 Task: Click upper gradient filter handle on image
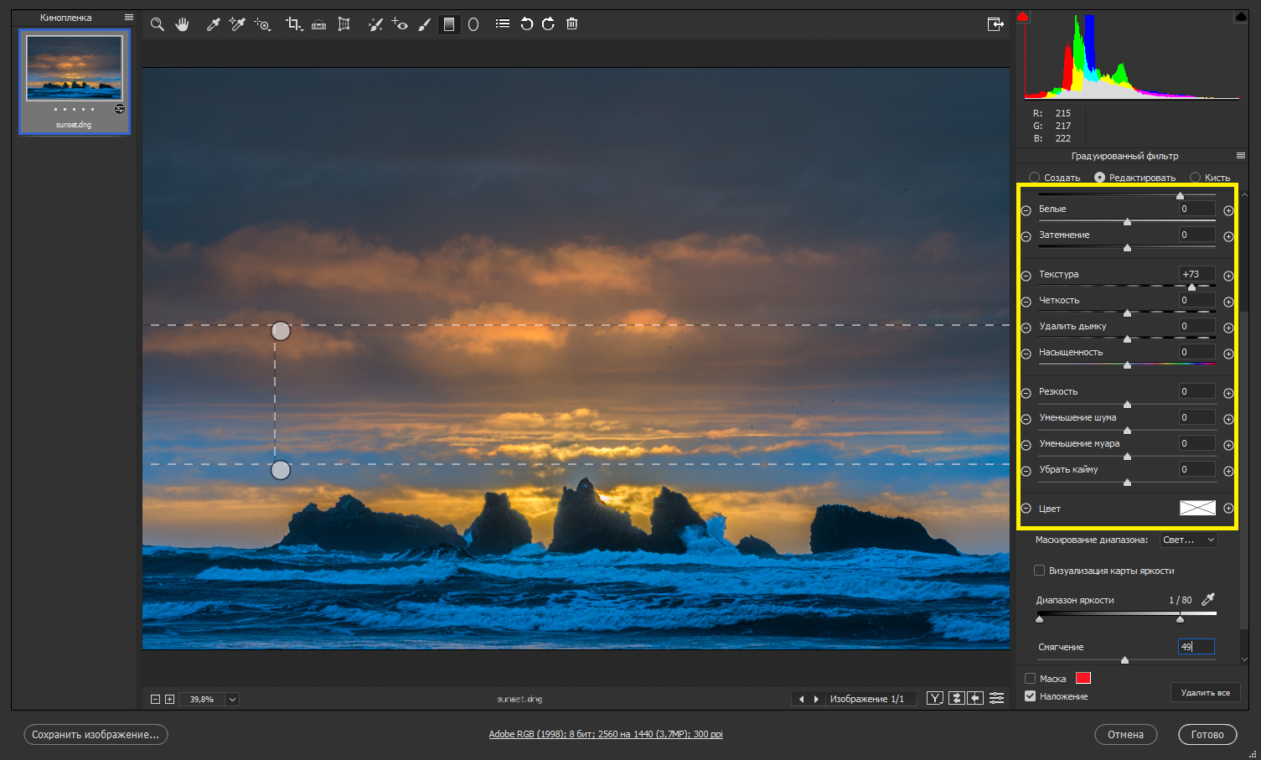pos(281,331)
